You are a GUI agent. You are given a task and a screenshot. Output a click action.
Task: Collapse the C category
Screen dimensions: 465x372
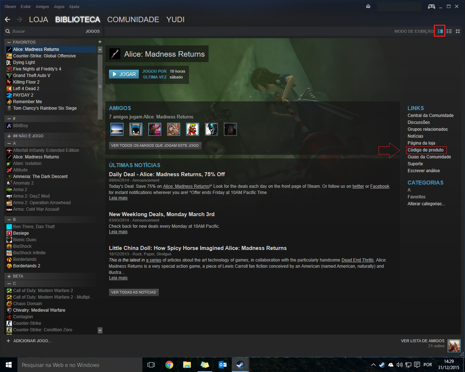9,283
